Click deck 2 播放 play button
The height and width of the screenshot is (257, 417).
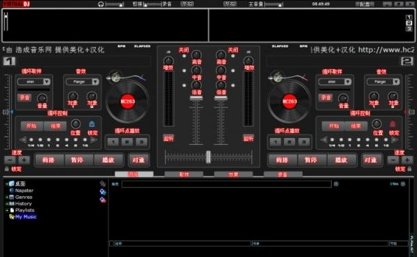(x=341, y=160)
